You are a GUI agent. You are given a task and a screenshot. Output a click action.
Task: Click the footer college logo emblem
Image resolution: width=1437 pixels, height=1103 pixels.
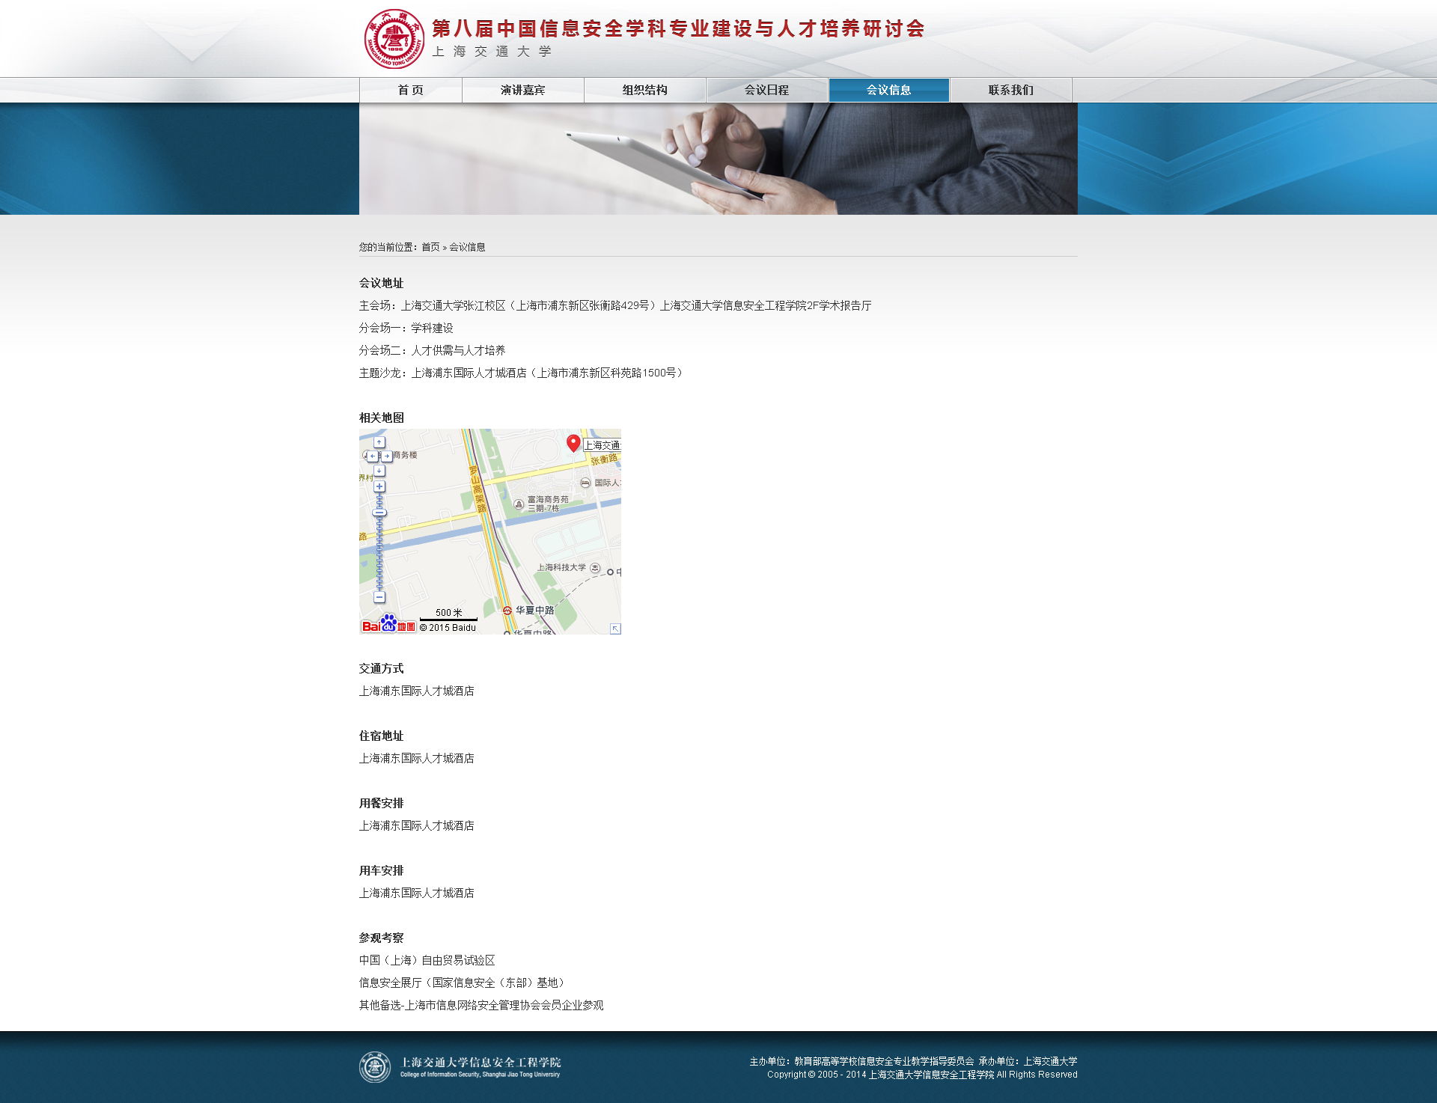(x=375, y=1067)
